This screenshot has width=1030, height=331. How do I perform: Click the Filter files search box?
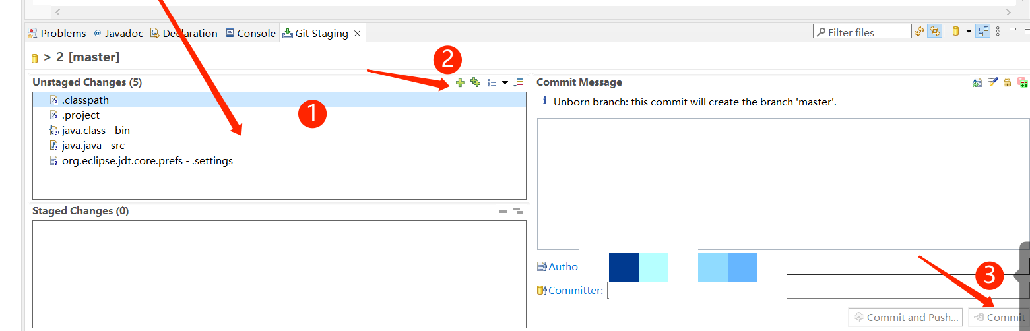[x=862, y=32]
